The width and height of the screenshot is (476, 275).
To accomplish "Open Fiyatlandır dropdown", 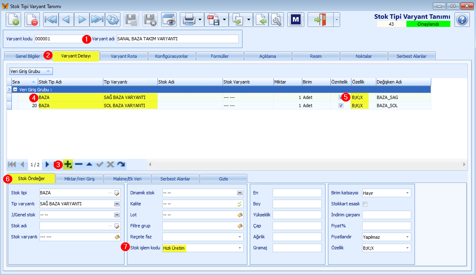I will click(407, 237).
